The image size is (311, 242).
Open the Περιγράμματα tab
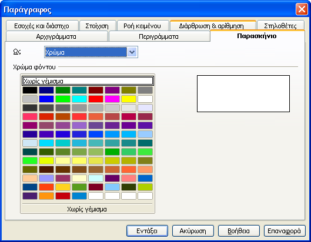tap(159, 36)
